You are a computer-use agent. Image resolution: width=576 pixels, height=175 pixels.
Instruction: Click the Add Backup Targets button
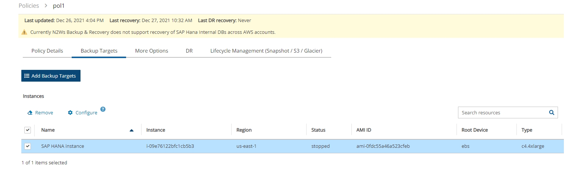click(x=51, y=76)
